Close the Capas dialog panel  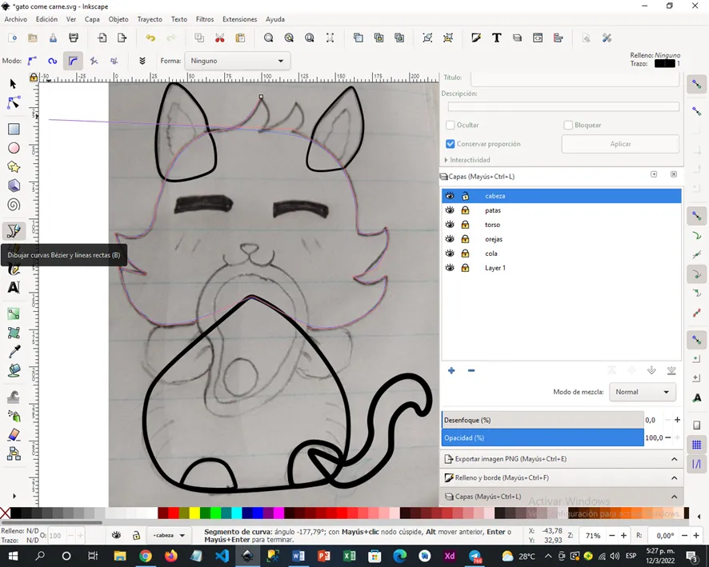pos(674,174)
